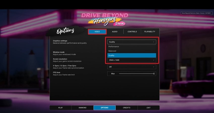The width and height of the screenshot is (214, 113).
Task: Collapse the Graphics settings Quality dropdown
Action: click(132, 42)
